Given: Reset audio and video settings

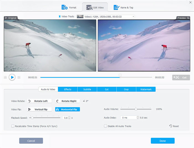Looking at the screenshot, I should tap(174, 126).
